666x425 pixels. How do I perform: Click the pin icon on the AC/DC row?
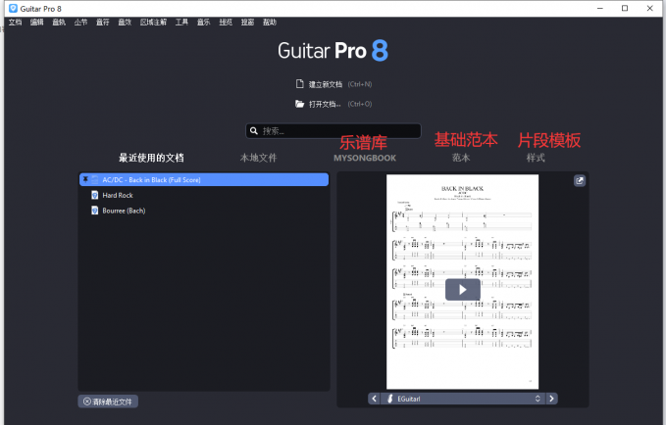tap(85, 179)
